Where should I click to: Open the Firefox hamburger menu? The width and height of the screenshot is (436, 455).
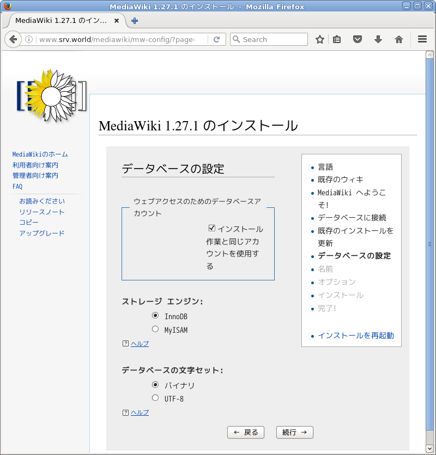click(422, 39)
